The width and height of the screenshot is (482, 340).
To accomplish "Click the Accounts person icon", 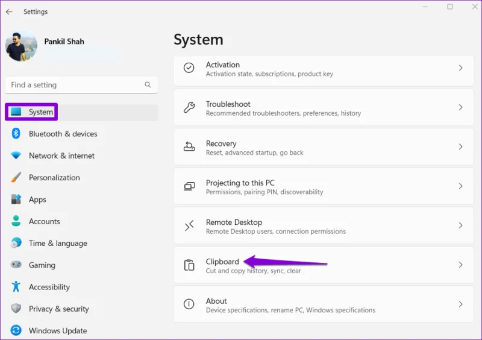I will pyautogui.click(x=16, y=221).
